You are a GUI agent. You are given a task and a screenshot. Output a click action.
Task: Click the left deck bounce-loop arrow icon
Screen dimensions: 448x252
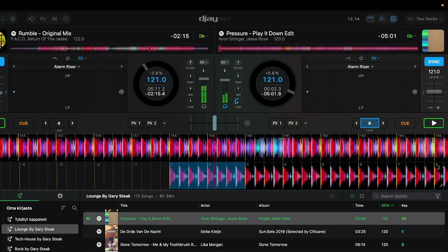tap(55, 58)
